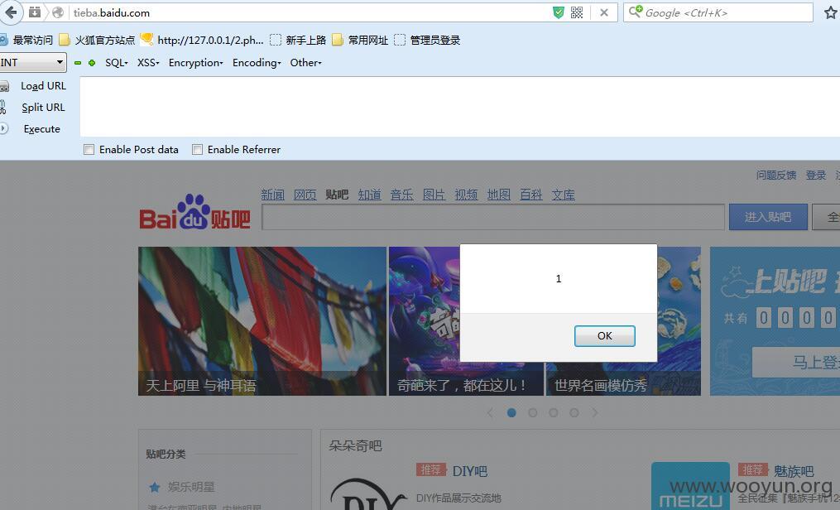The height and width of the screenshot is (510, 840).
Task: Click the browser back arrow button
Action: (x=10, y=12)
